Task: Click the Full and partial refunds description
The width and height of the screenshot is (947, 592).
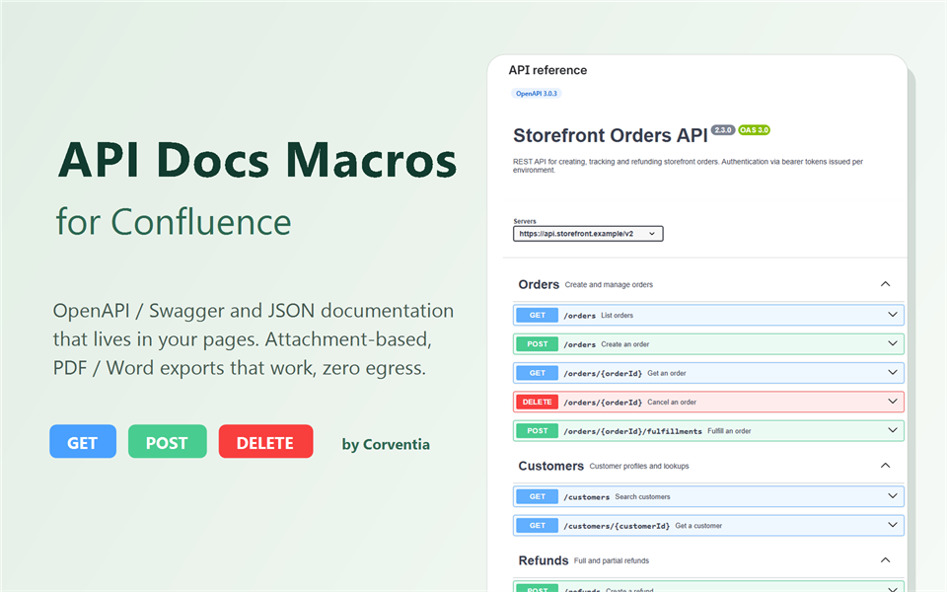Action: (x=612, y=561)
